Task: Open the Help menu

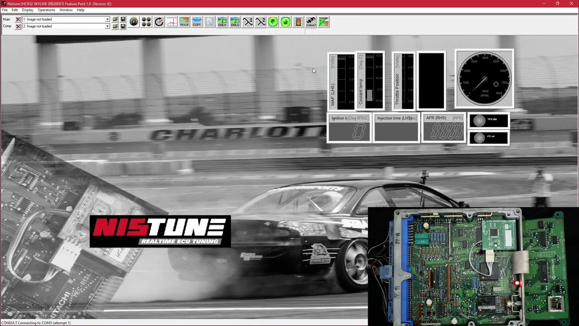Action: click(x=81, y=10)
